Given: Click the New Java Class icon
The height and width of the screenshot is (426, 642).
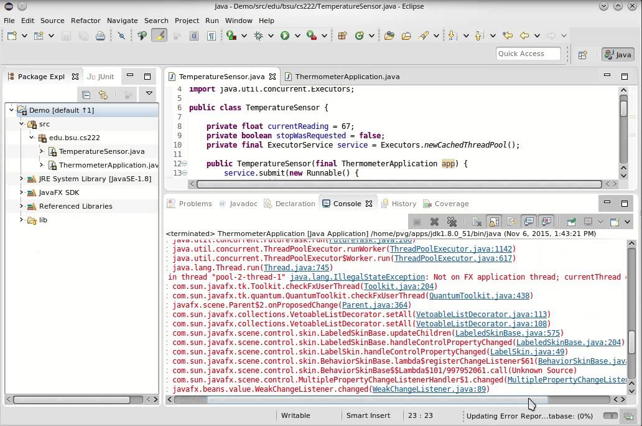Looking at the screenshot, I should pos(359,35).
